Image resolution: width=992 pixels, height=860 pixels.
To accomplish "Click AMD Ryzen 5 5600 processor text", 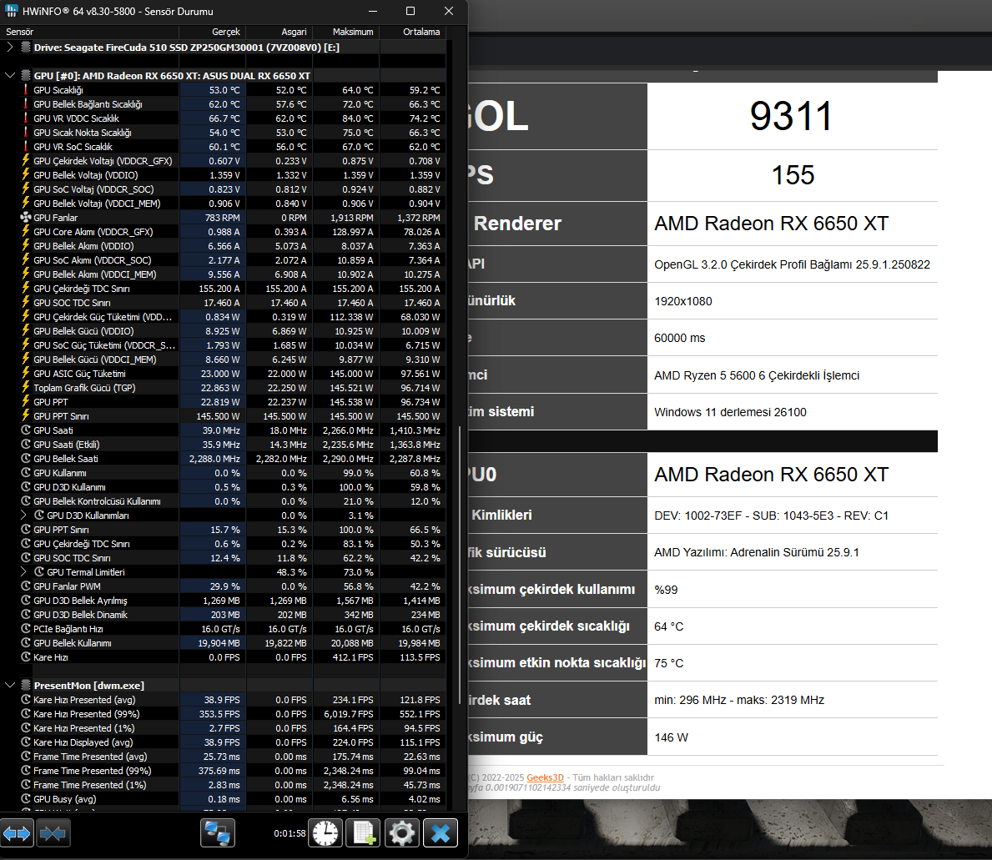I will tap(757, 375).
